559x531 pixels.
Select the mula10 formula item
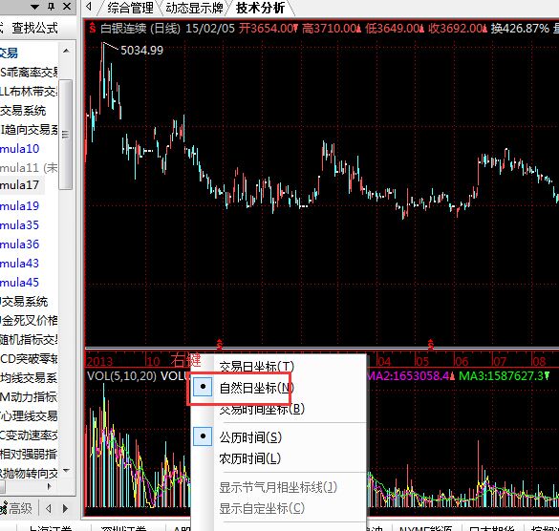pyautogui.click(x=20, y=149)
